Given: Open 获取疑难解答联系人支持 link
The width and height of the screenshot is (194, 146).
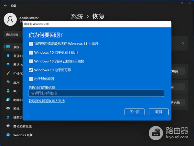Looking at the screenshot, I should pos(47,101).
